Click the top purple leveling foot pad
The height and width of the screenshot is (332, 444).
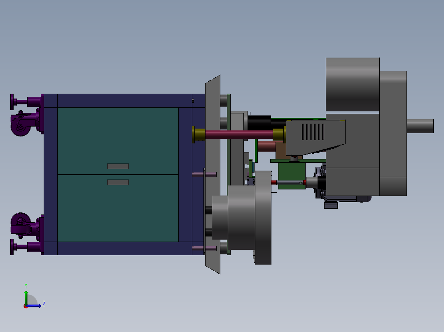coord(12,102)
